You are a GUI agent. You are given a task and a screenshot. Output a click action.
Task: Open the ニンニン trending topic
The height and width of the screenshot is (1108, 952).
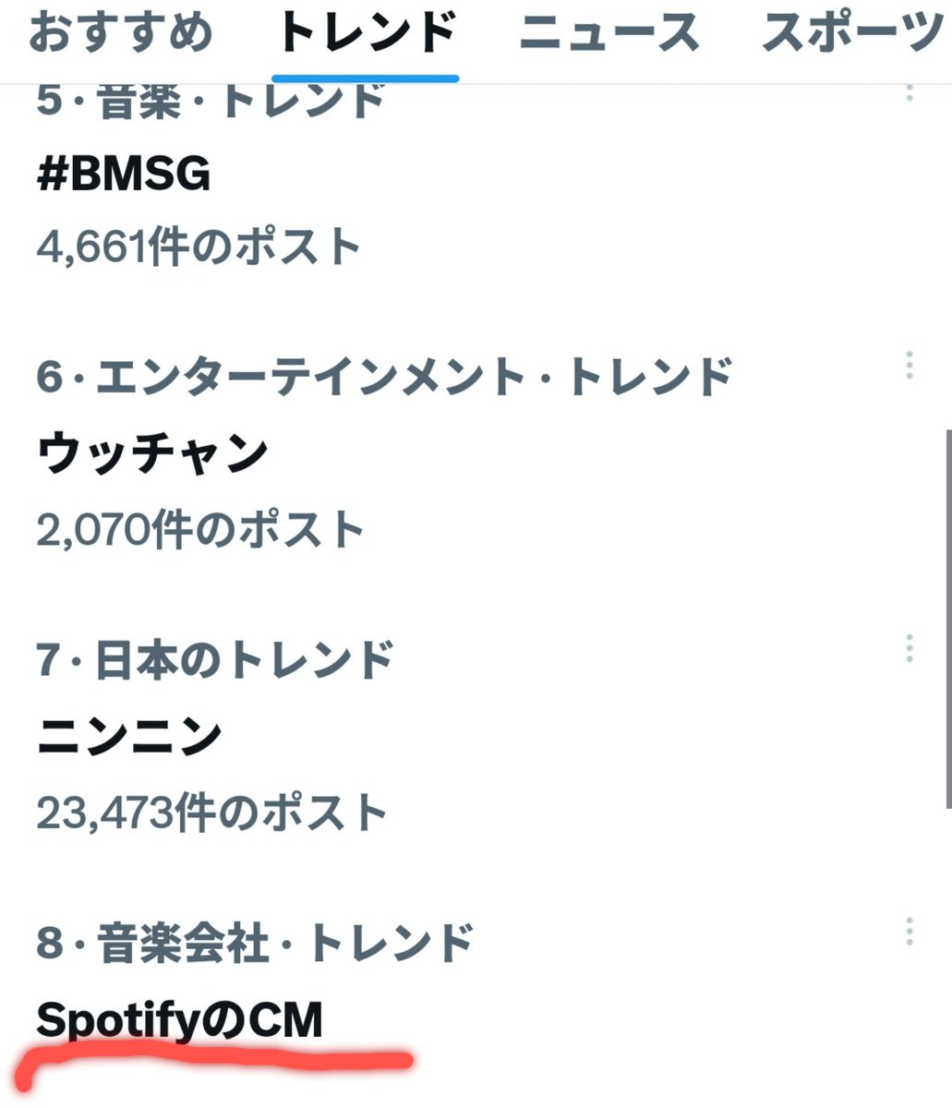point(130,737)
